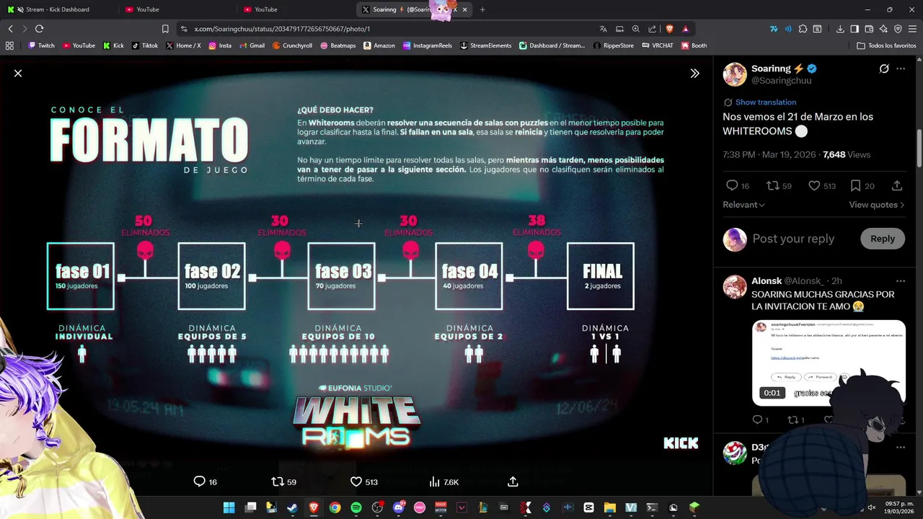Open the Grok icon next to Soarinng's name

[884, 68]
